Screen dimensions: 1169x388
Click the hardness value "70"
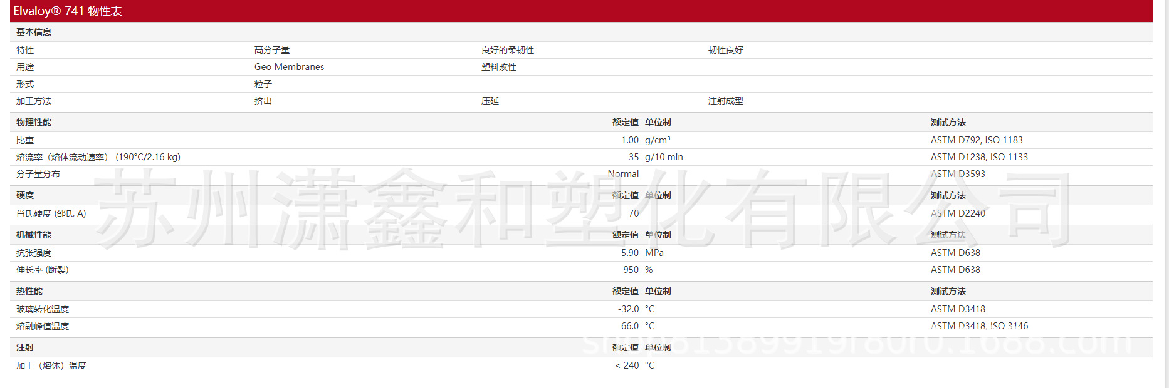click(634, 213)
